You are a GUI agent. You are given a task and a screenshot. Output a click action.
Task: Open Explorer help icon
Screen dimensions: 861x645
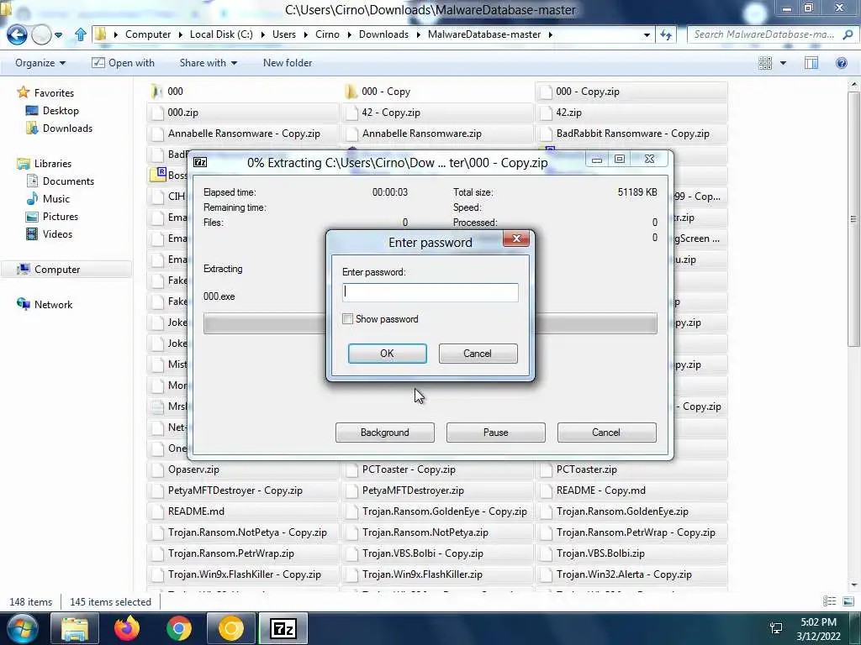tap(841, 63)
